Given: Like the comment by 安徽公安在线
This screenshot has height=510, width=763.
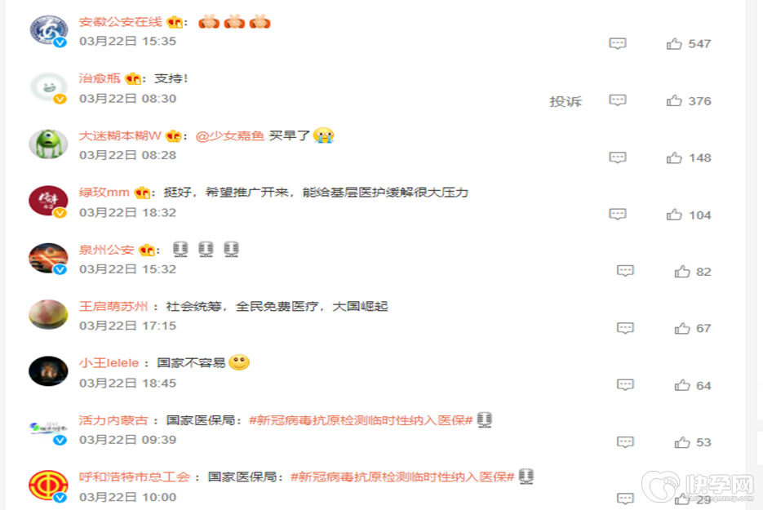Looking at the screenshot, I should (x=674, y=44).
